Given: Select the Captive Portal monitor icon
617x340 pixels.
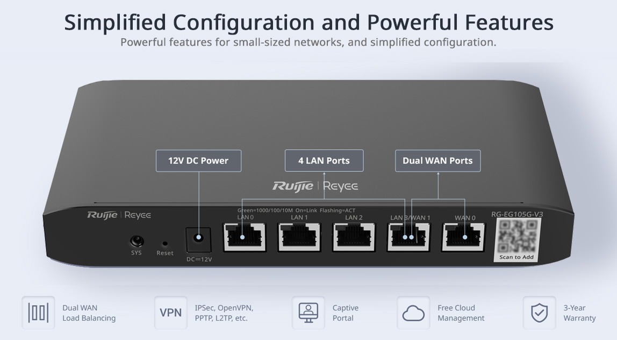Looking at the screenshot, I should tap(308, 313).
